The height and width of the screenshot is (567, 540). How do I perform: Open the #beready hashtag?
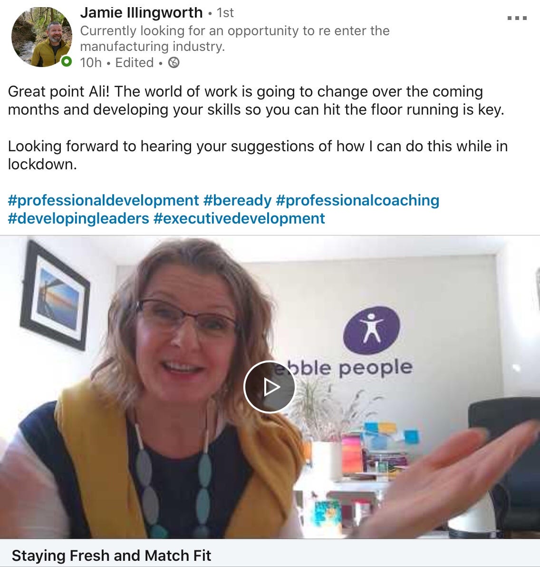click(x=238, y=200)
